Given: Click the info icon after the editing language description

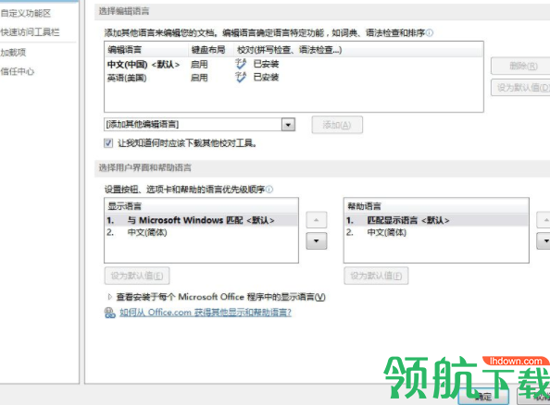Looking at the screenshot, I should click(x=430, y=33).
